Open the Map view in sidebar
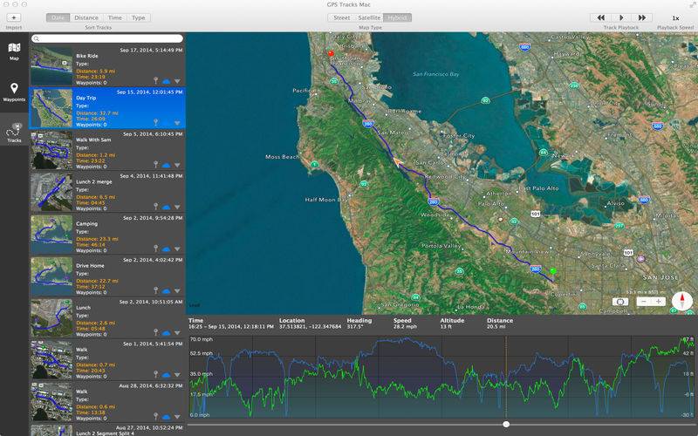The height and width of the screenshot is (436, 698). tap(14, 51)
